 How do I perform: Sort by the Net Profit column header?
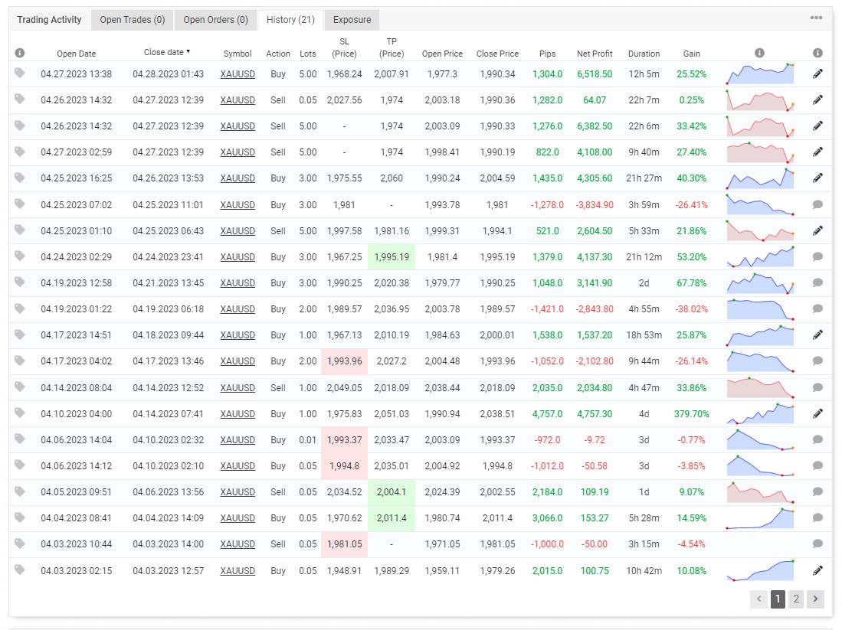tap(595, 54)
